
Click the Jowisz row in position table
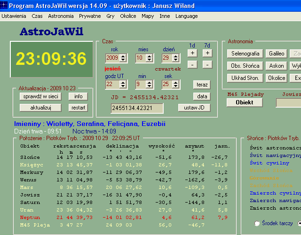(124, 195)
